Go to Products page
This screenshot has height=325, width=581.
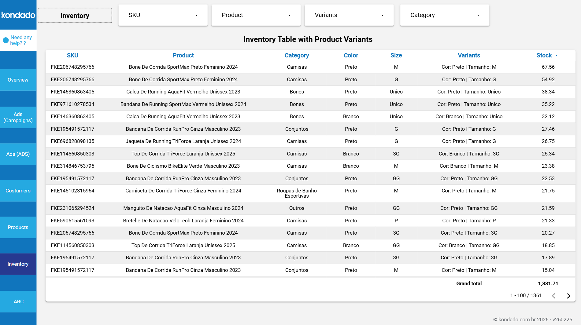[18, 227]
